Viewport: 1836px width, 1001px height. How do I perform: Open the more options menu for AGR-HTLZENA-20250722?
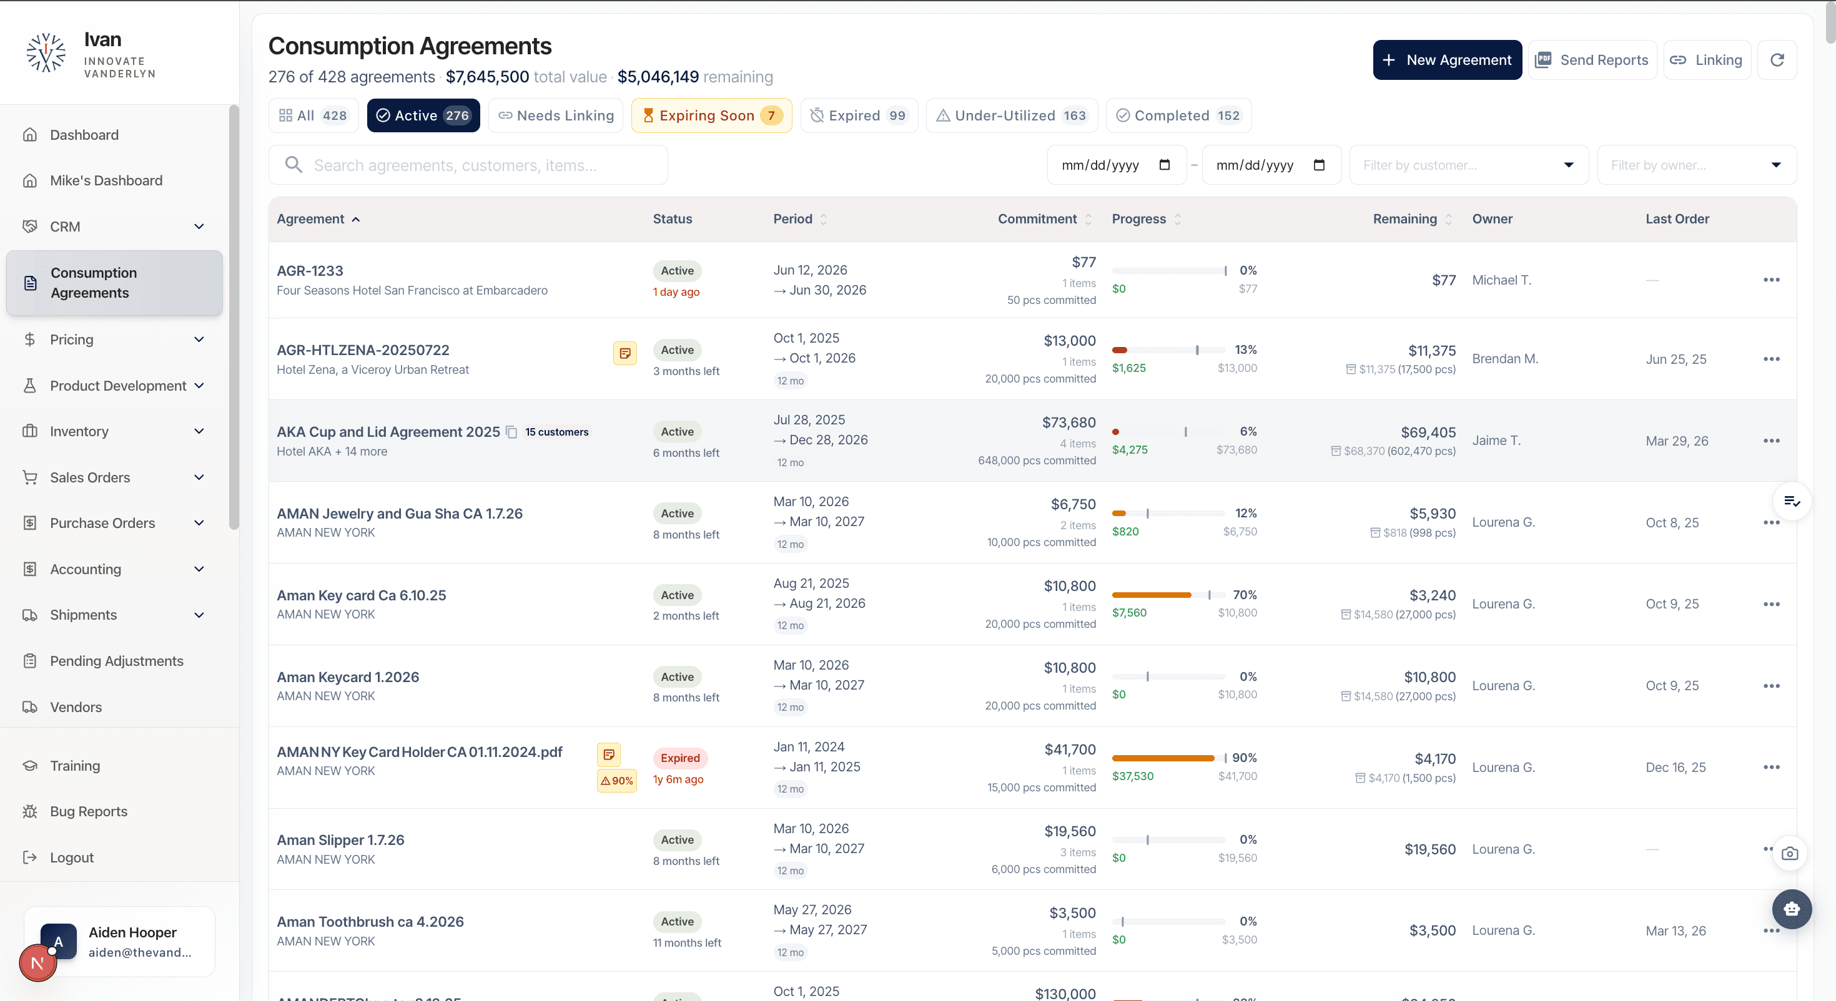pyautogui.click(x=1771, y=358)
